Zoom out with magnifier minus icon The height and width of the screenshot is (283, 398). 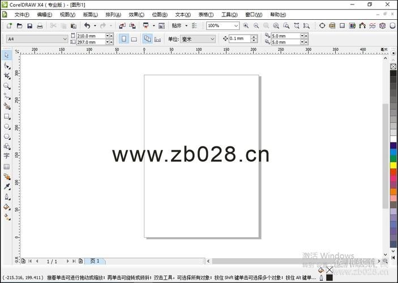[256, 25]
